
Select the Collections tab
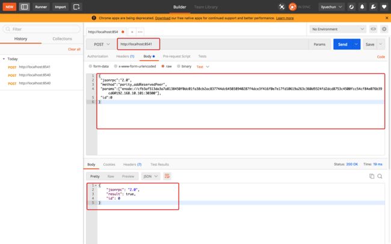coord(62,39)
